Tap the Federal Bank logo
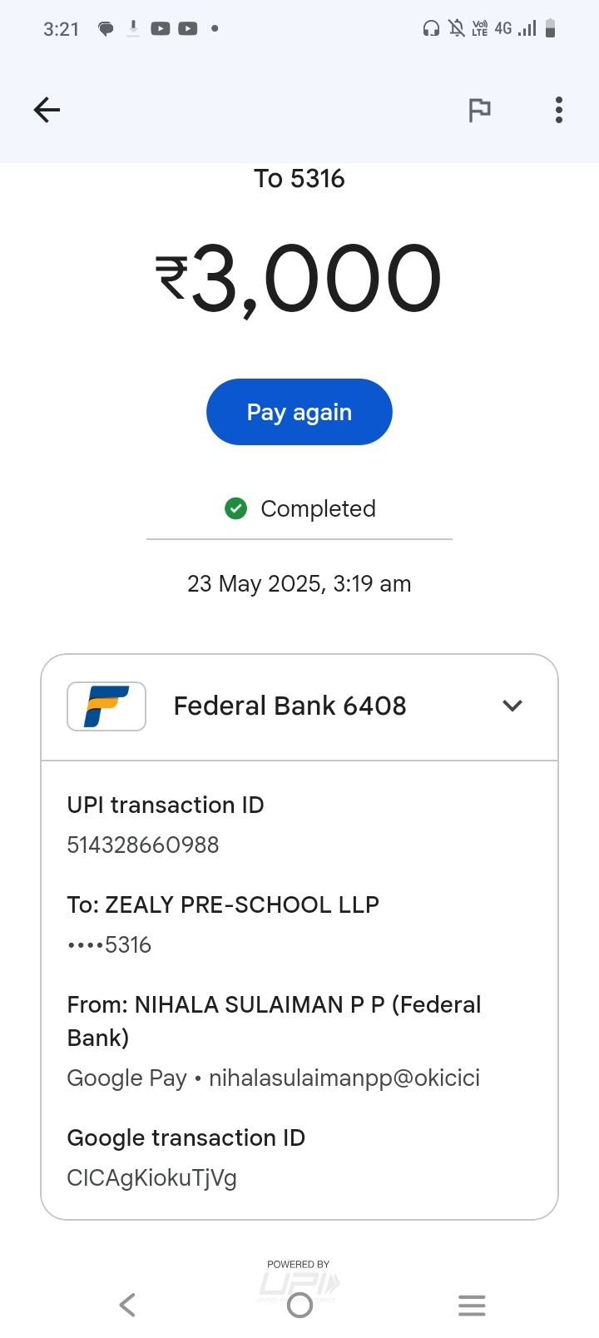Screen dimensions: 599x1338 (106, 706)
